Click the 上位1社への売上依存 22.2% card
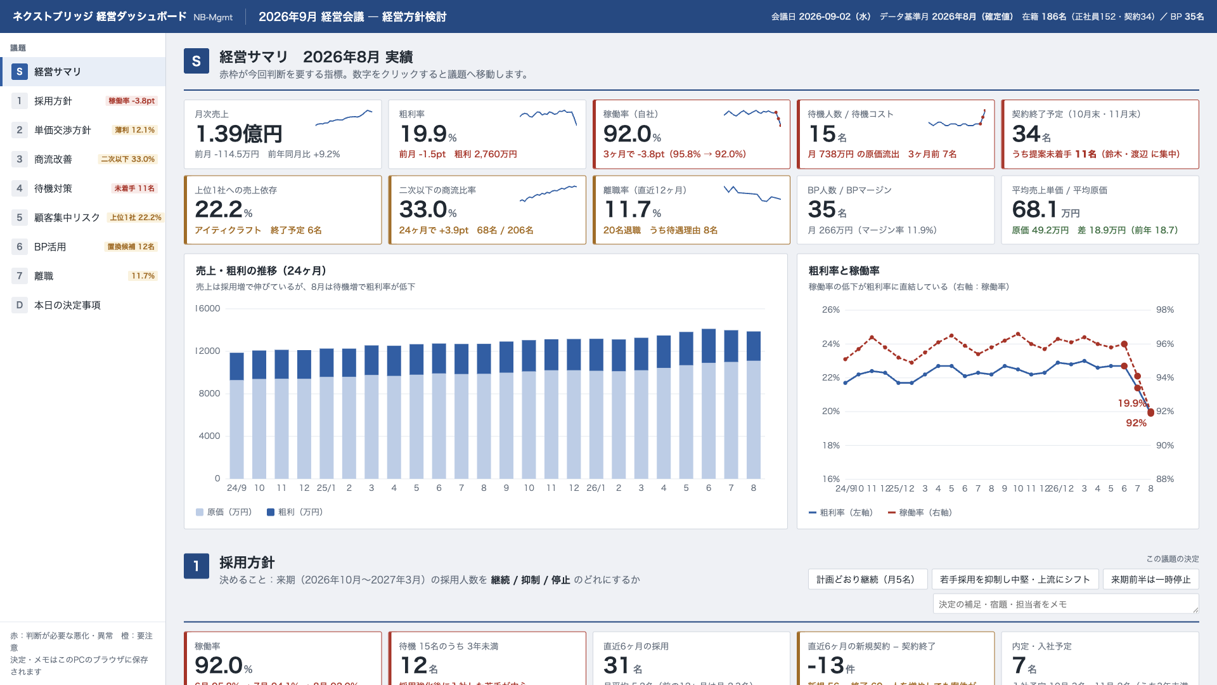This screenshot has height=685, width=1217. click(283, 210)
